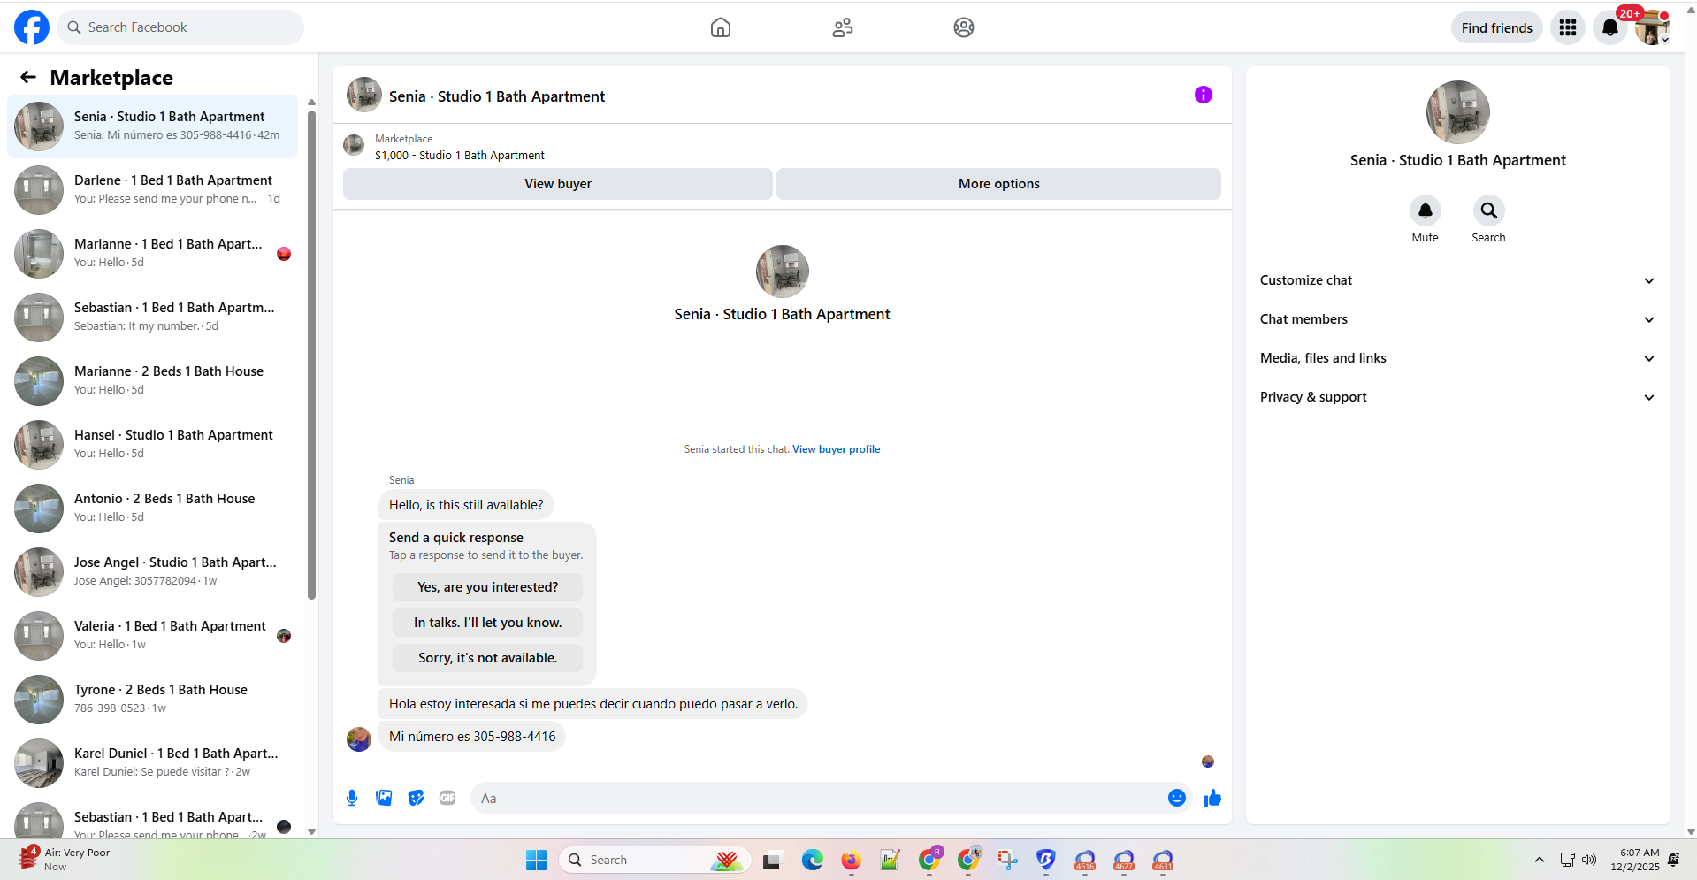Open Firefox from taskbar
Viewport: 1697px width, 880px height.
851,860
